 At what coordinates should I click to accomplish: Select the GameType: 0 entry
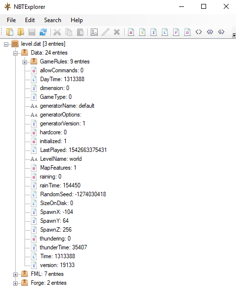coord(56,97)
